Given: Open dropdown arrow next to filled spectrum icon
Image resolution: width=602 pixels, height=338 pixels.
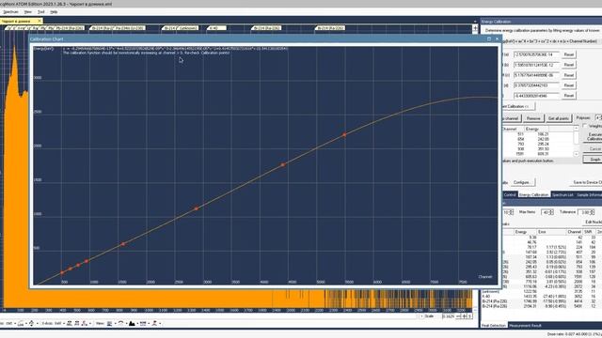Looking at the screenshot, I should 137,324.
